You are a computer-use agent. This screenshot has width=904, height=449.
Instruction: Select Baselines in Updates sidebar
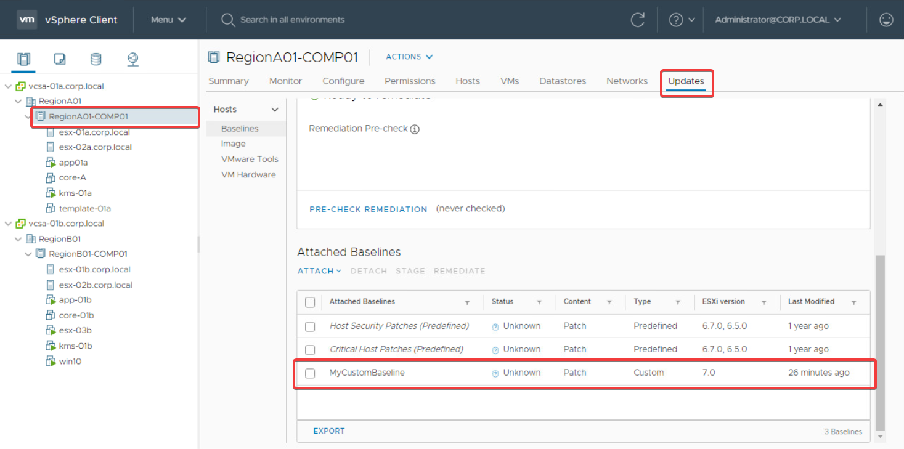point(240,129)
